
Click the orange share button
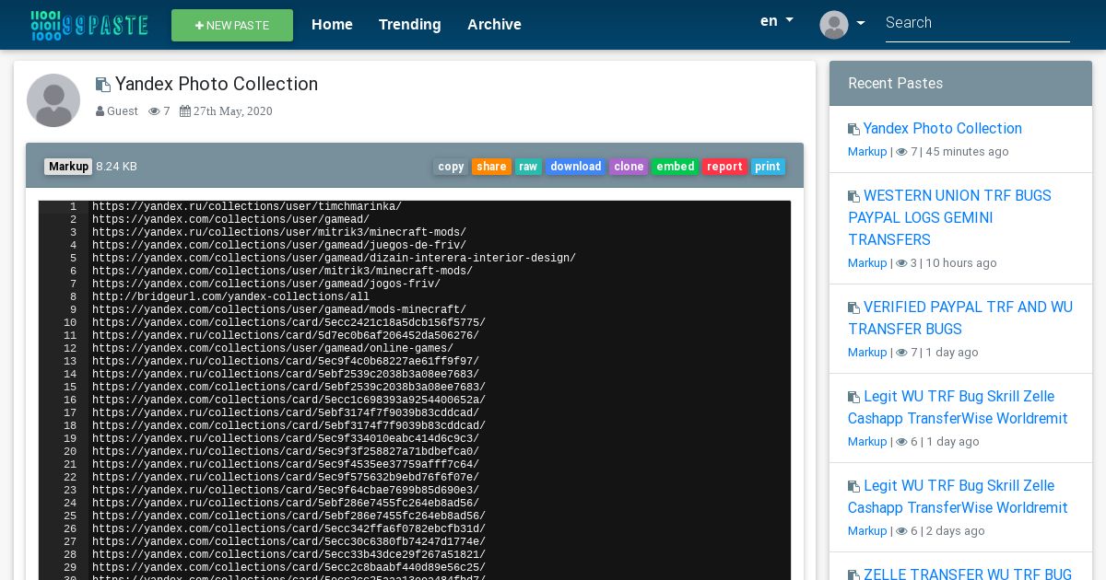491,167
